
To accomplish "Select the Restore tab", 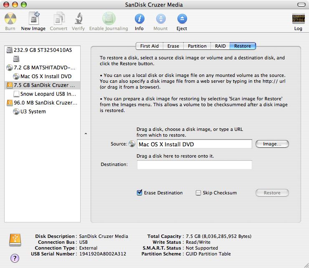I will [x=243, y=46].
